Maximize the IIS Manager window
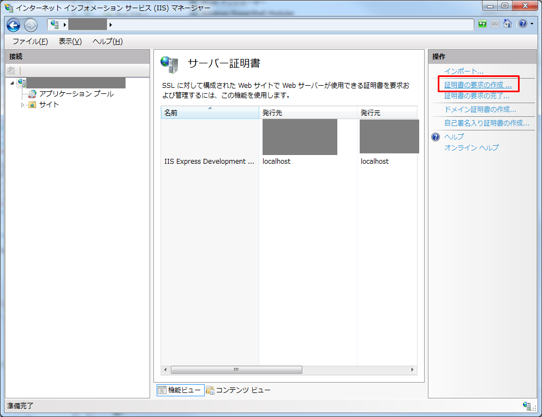Screen dimensions: 542x417 505,6
